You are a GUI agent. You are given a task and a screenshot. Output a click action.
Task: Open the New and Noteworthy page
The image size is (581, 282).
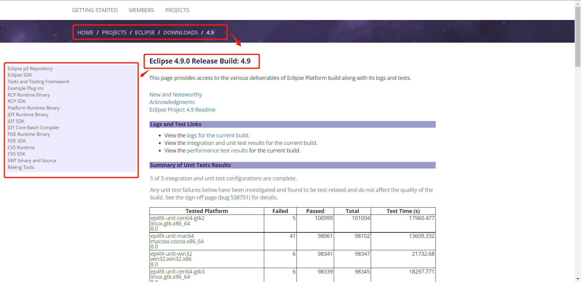pyautogui.click(x=176, y=95)
